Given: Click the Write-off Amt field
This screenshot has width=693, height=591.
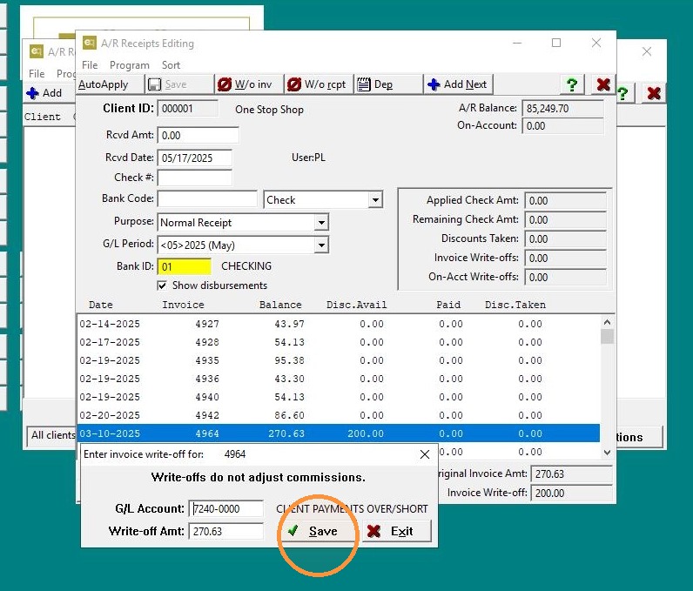Looking at the screenshot, I should click(225, 531).
